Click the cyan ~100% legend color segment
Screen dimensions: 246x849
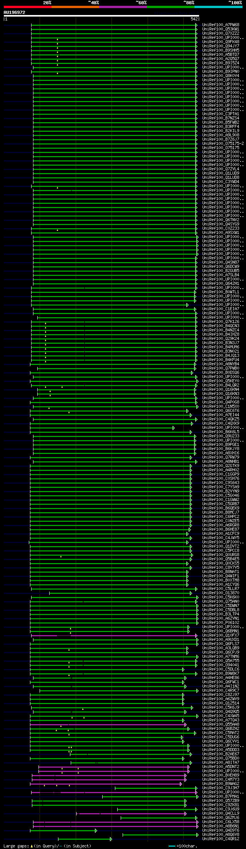coord(218,7)
